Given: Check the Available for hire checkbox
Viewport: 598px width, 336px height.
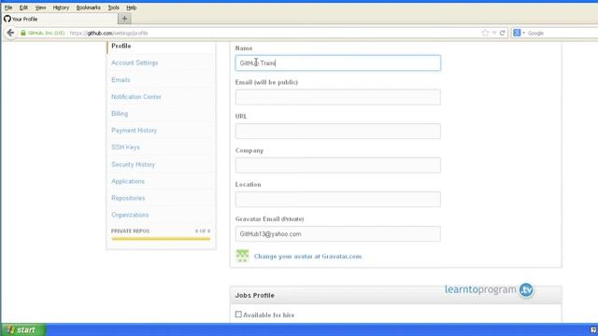Looking at the screenshot, I should click(x=238, y=315).
